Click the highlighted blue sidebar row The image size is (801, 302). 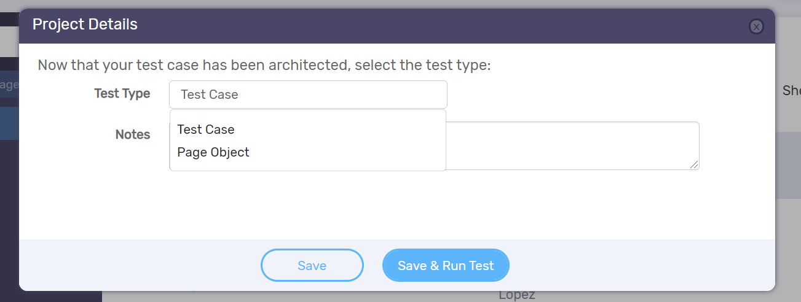tap(9, 123)
